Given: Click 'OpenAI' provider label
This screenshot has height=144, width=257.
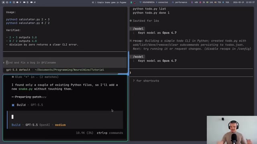Looking at the screenshot, I should pos(45,125).
